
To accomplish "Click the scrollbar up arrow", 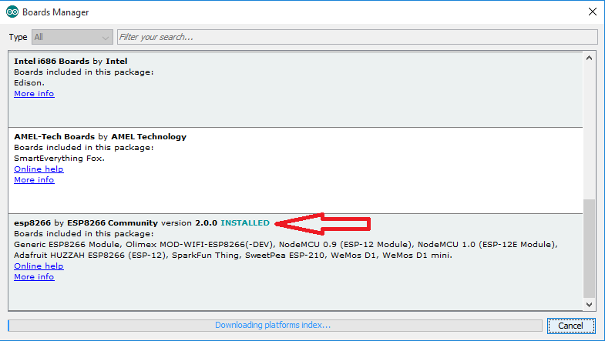I will coord(590,59).
